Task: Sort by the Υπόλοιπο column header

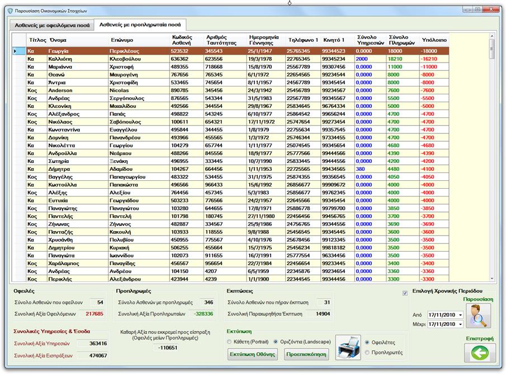Action: pyautogui.click(x=433, y=40)
